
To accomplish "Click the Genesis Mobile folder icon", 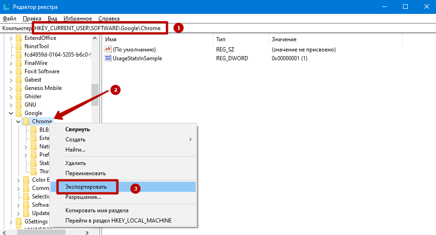I will 19,88.
